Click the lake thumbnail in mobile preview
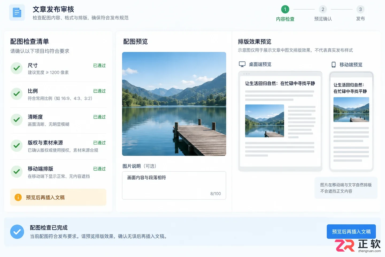This screenshot has height=257, width=385. point(351,109)
